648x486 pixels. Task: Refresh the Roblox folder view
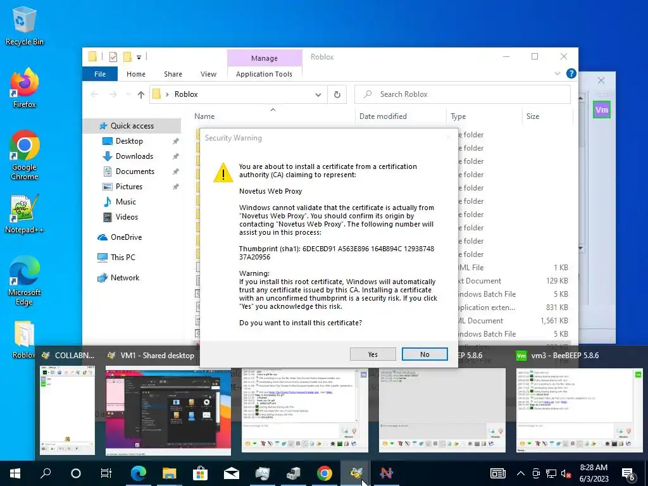337,95
